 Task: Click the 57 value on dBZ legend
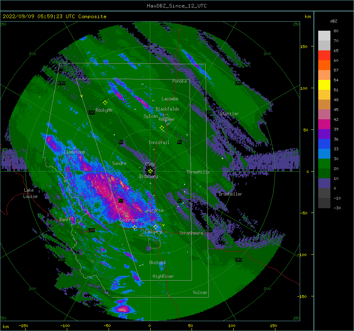click(x=336, y=70)
